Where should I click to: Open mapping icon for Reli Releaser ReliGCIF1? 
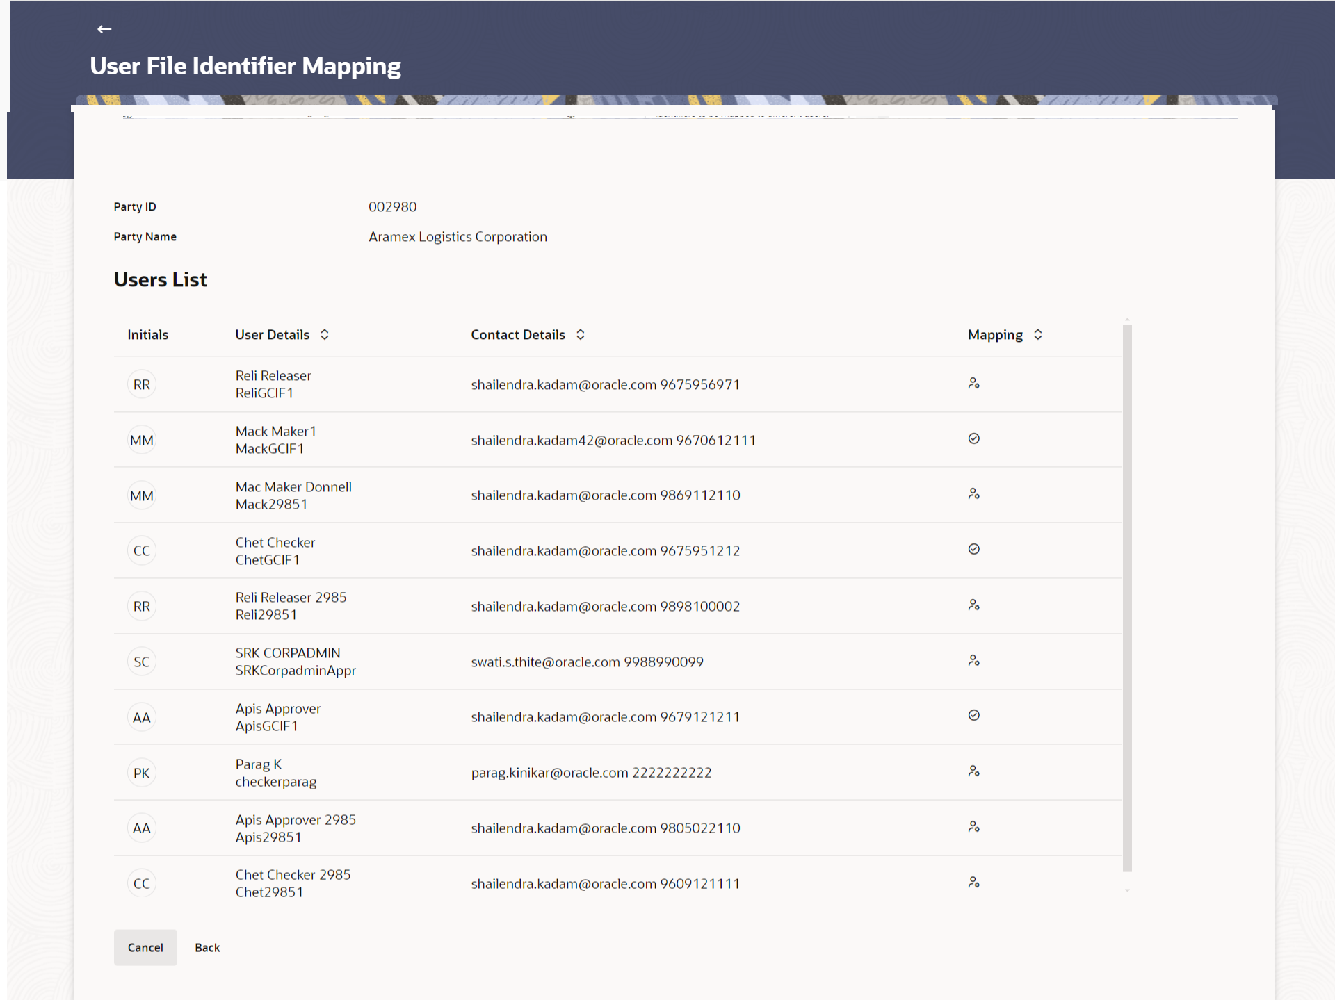tap(973, 384)
